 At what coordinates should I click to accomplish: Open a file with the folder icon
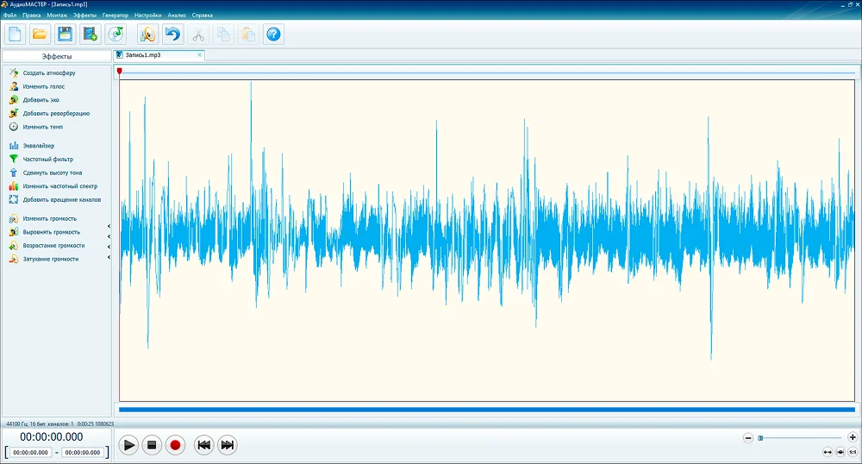[x=39, y=34]
